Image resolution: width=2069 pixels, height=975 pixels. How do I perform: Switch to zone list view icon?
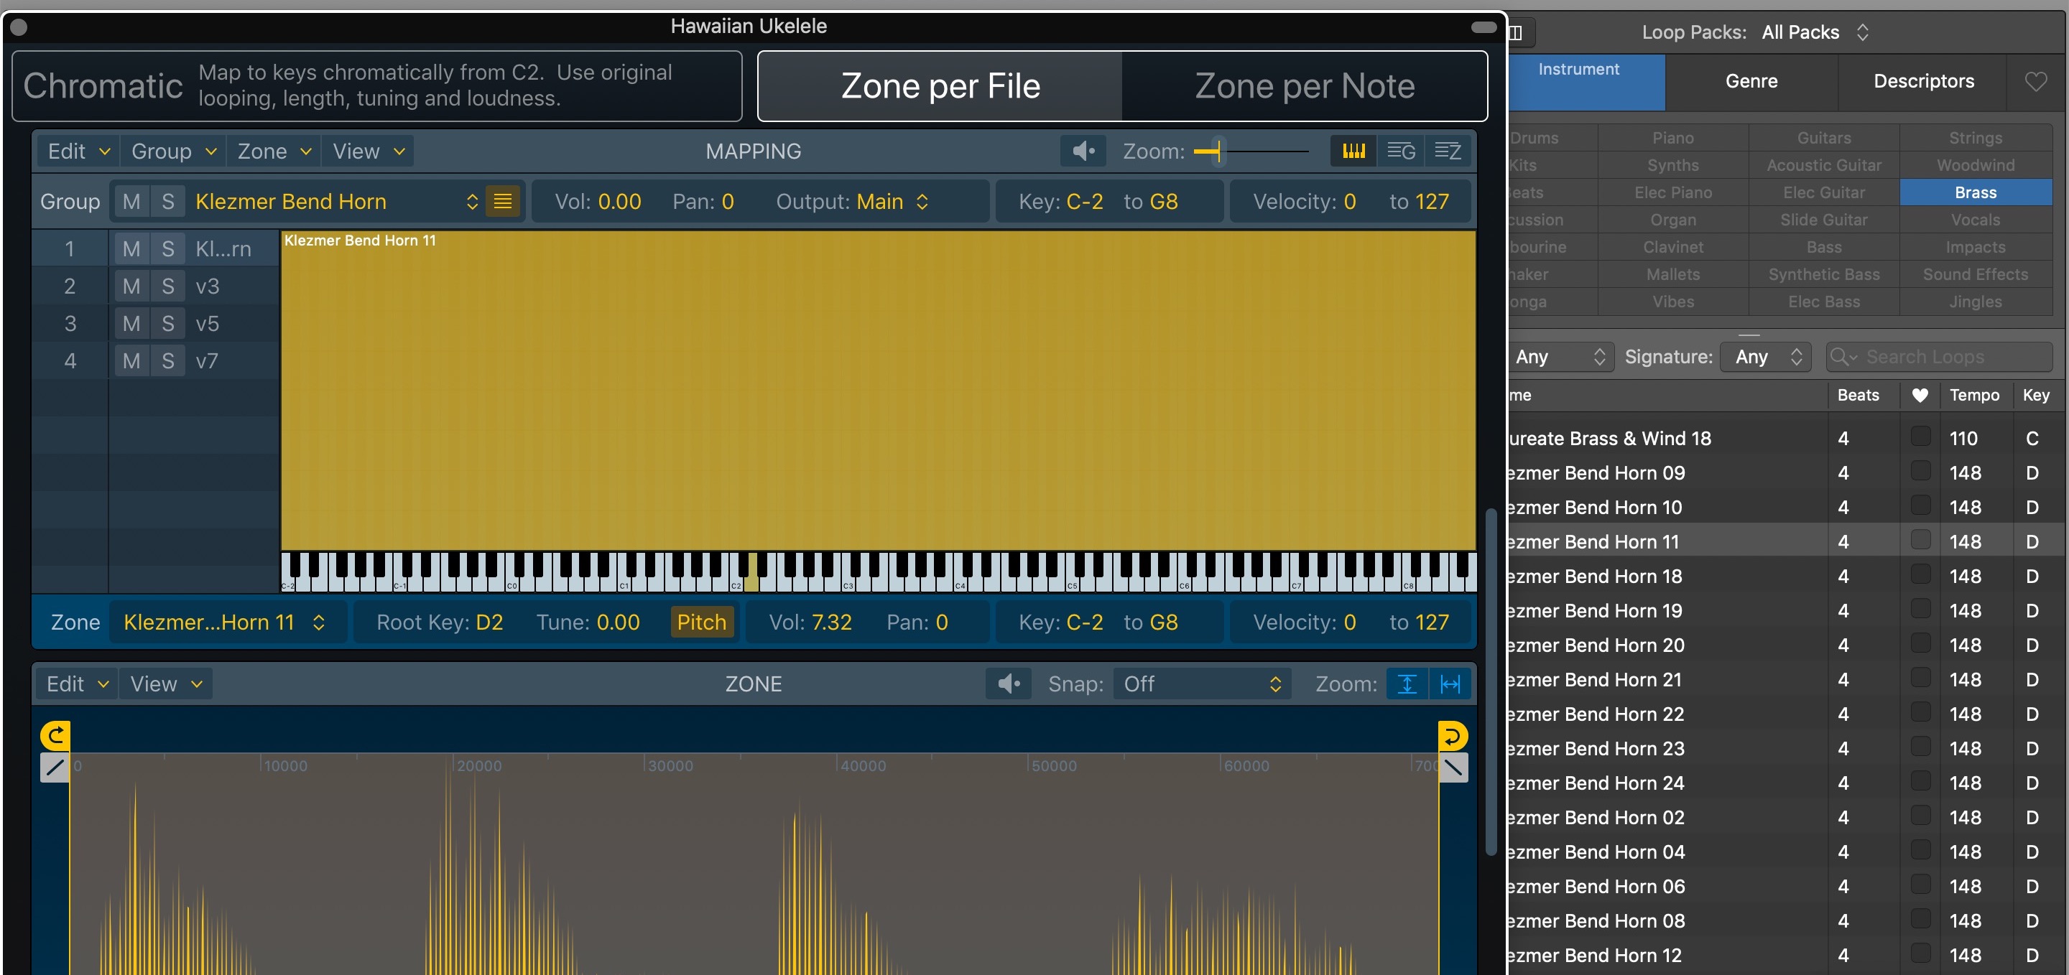1448,151
